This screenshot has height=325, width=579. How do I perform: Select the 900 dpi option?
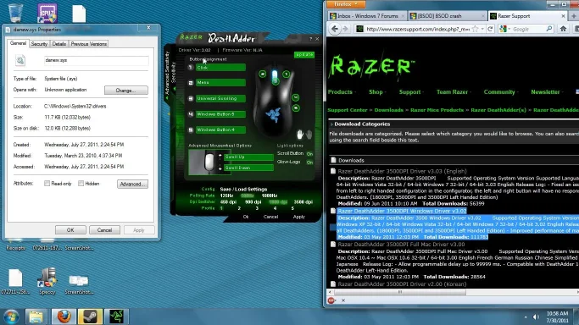pyautogui.click(x=253, y=202)
